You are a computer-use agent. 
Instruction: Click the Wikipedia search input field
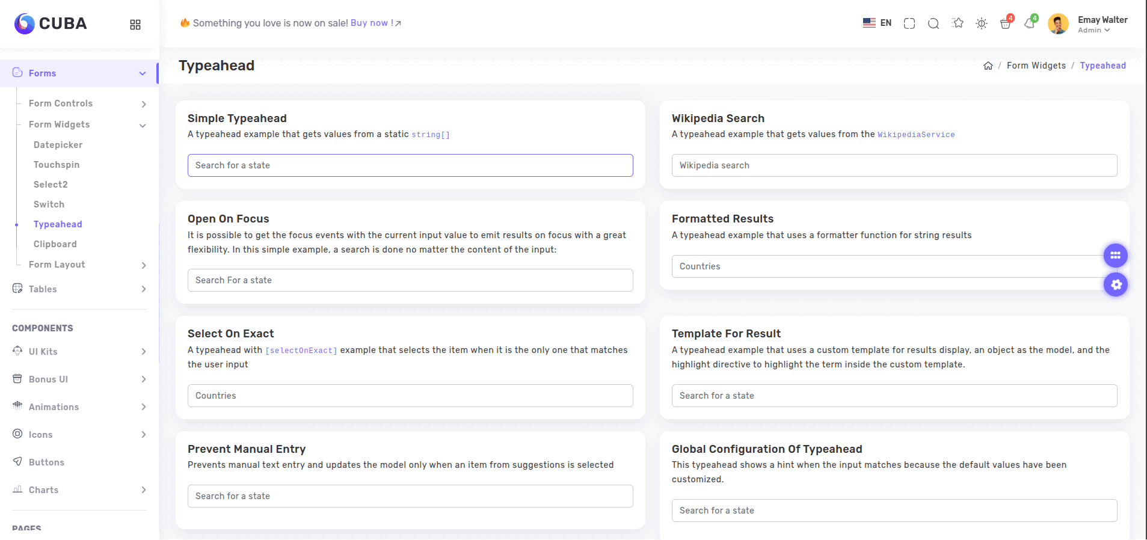(x=894, y=165)
